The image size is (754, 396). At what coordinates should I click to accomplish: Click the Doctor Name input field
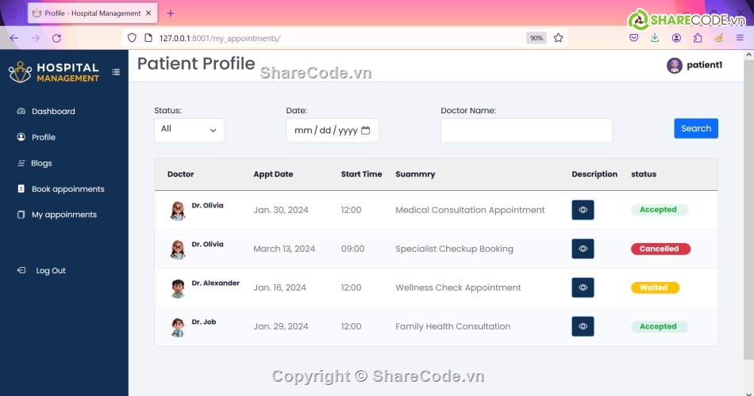[526, 131]
